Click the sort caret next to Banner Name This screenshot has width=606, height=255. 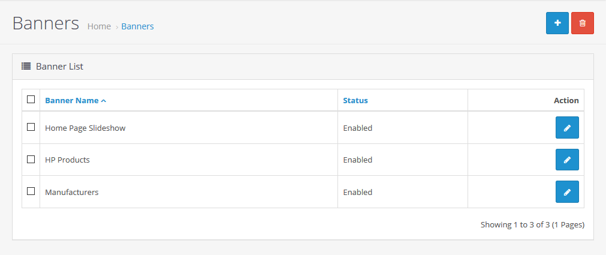(104, 101)
